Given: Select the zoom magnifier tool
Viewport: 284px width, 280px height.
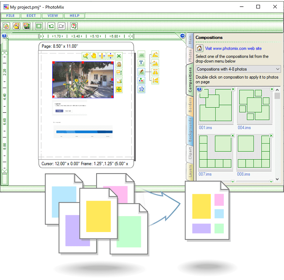Looking at the screenshot, I should click(85, 56).
